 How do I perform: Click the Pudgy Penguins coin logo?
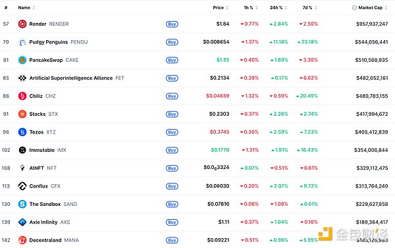[22, 42]
